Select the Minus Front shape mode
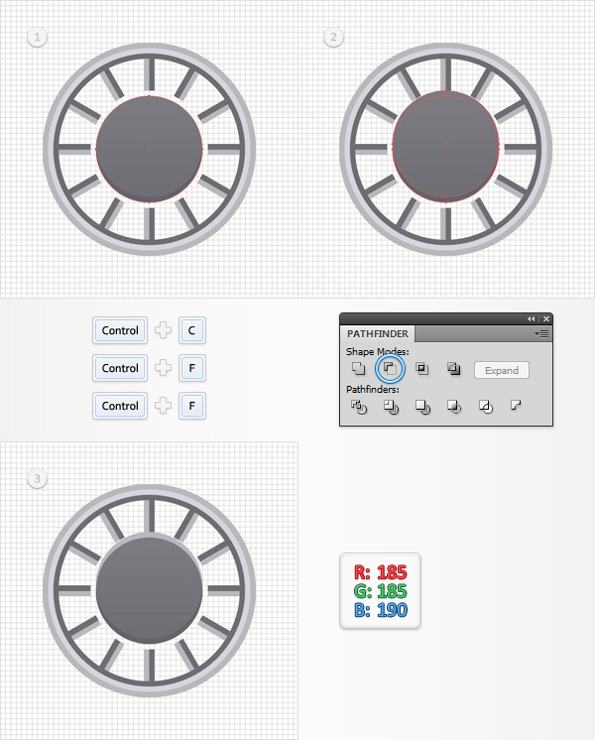This screenshot has width=595, height=740. tap(390, 369)
